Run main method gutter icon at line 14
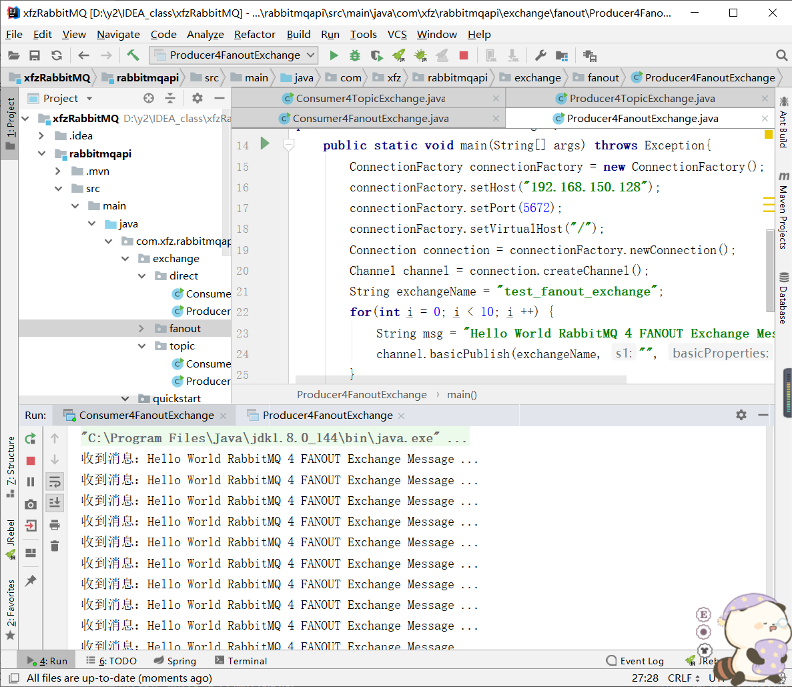 point(265,143)
